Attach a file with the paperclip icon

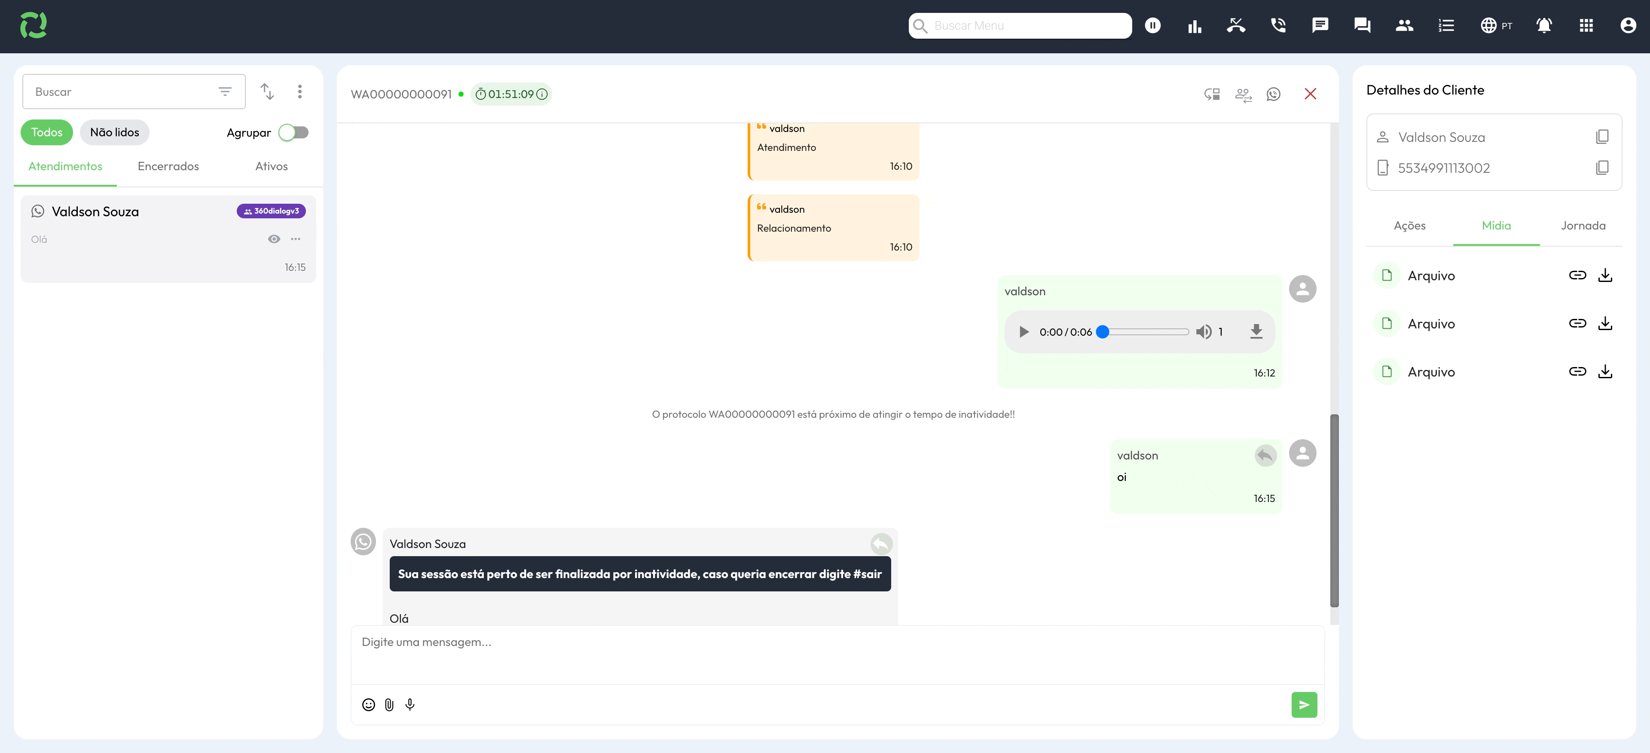[x=389, y=705]
